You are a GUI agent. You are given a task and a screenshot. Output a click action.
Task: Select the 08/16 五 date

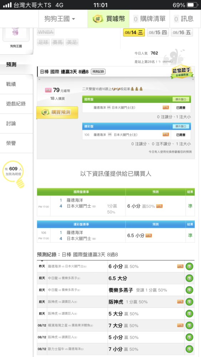[182, 32]
